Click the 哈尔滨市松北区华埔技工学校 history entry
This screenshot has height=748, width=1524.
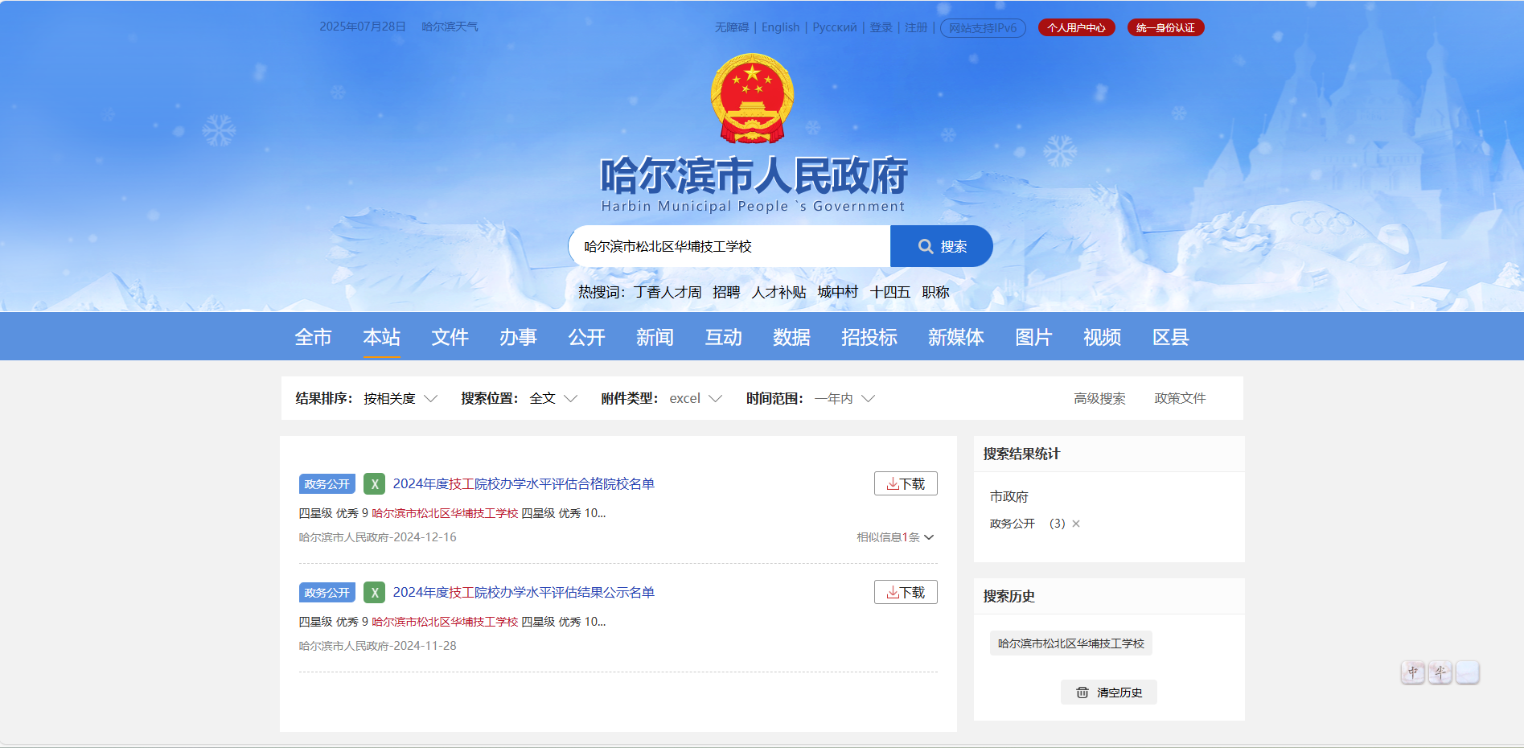click(x=1070, y=643)
